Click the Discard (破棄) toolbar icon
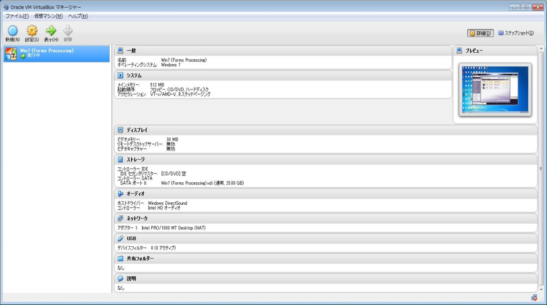Image resolution: width=547 pixels, height=305 pixels. [x=68, y=30]
